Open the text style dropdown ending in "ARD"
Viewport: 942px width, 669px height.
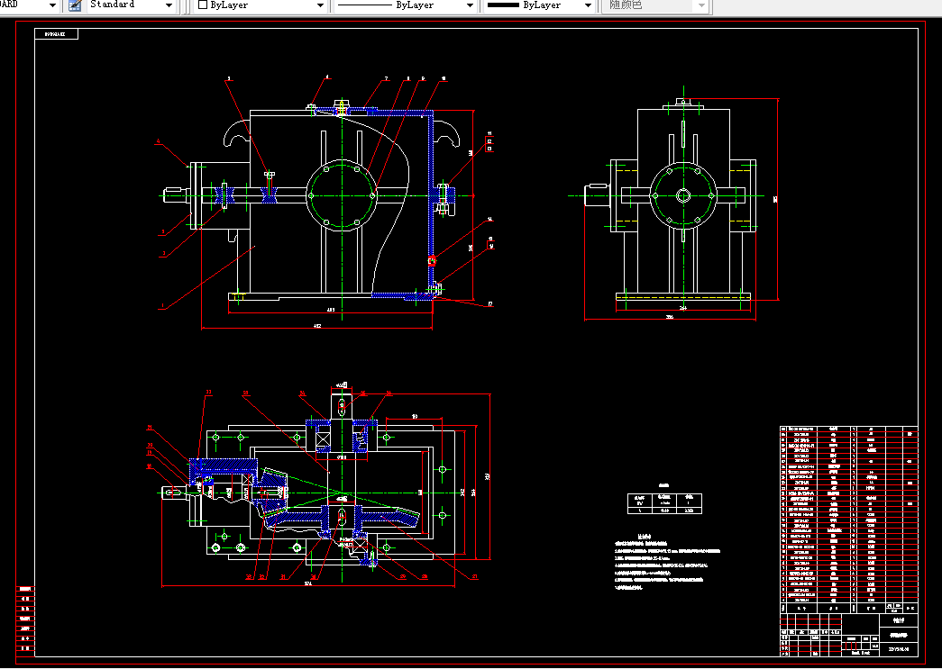[29, 5]
